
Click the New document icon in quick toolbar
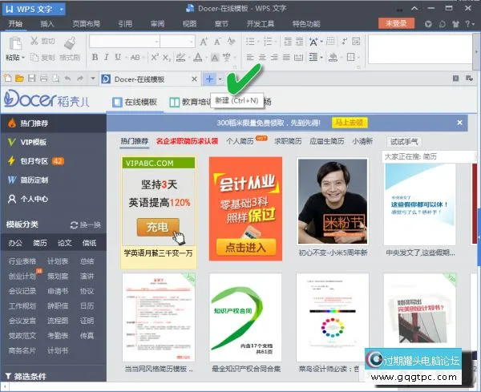(x=8, y=79)
